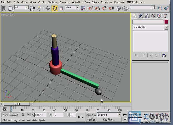
Task: Open the Tools menu
Action: pyautogui.click(x=16, y=2)
